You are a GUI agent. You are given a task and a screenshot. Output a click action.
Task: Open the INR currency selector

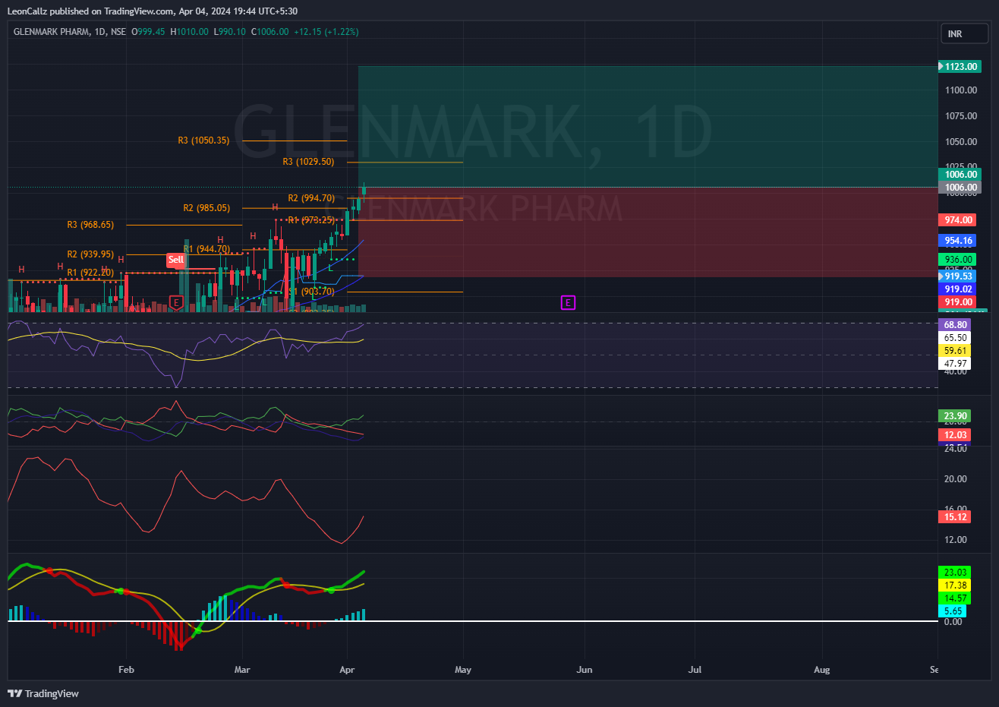(965, 33)
